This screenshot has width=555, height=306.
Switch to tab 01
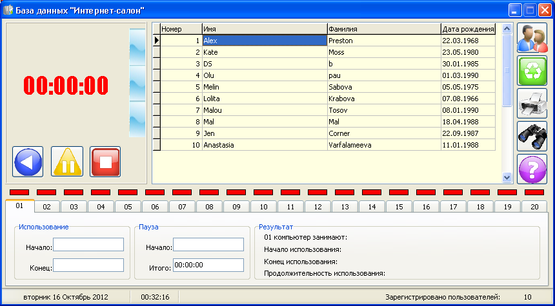tap(20, 206)
